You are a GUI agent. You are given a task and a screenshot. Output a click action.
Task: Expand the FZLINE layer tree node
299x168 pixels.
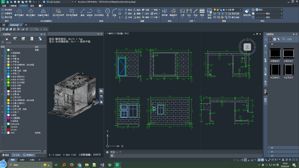point(2,130)
